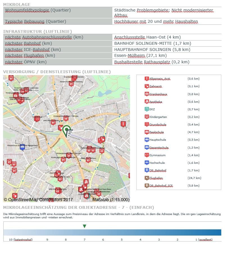
Task: Click the Gymnasium legend icon
Action: click(147, 155)
